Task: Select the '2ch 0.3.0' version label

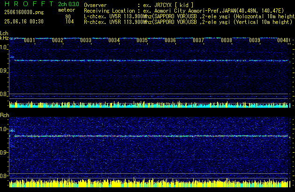Action: [x=68, y=4]
